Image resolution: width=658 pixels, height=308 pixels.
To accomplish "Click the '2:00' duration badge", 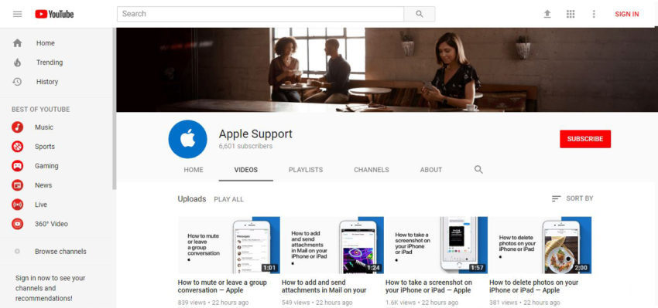I will pyautogui.click(x=581, y=268).
